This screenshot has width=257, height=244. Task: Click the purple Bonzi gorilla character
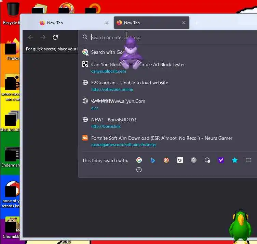pos(130,53)
